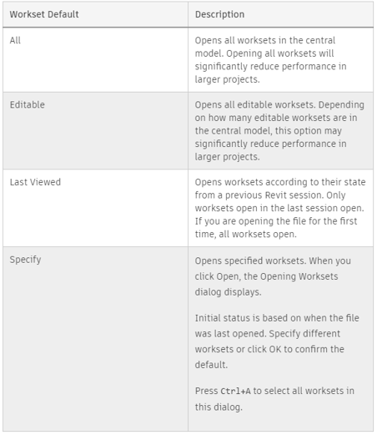
Task: Click the description for All worksets
Action: pos(270,60)
